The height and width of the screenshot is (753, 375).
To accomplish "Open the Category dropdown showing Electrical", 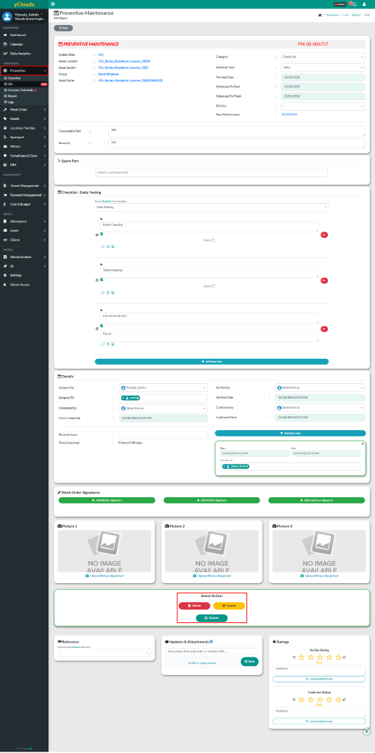I will [324, 57].
